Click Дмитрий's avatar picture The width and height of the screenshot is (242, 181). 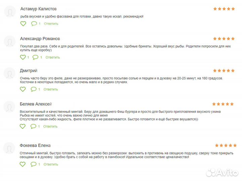pos(9,74)
